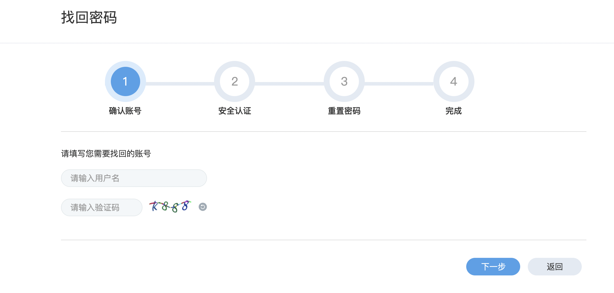The width and height of the screenshot is (614, 293).
Task: Click the step 1 circle
Action: pyautogui.click(x=125, y=81)
